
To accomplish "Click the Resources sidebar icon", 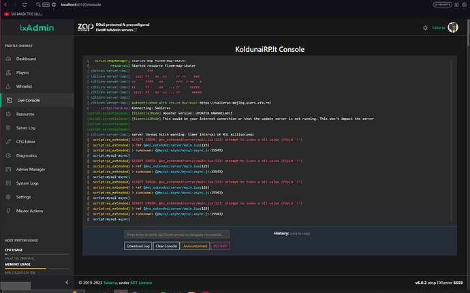I will (x=7, y=114).
